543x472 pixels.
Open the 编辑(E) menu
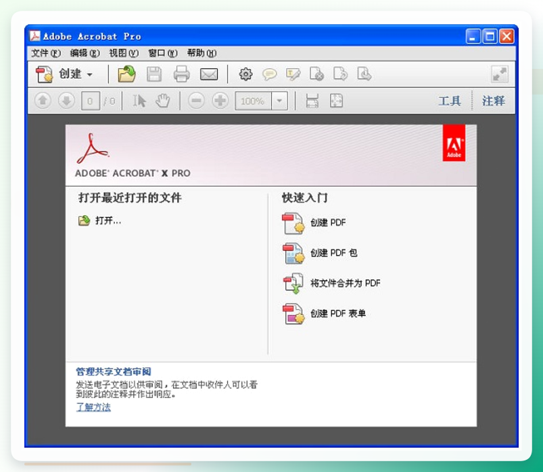pyautogui.click(x=85, y=53)
